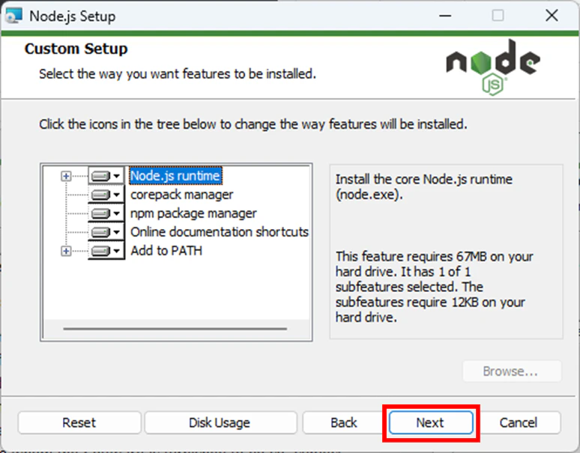Go Back to the previous step

pos(344,423)
